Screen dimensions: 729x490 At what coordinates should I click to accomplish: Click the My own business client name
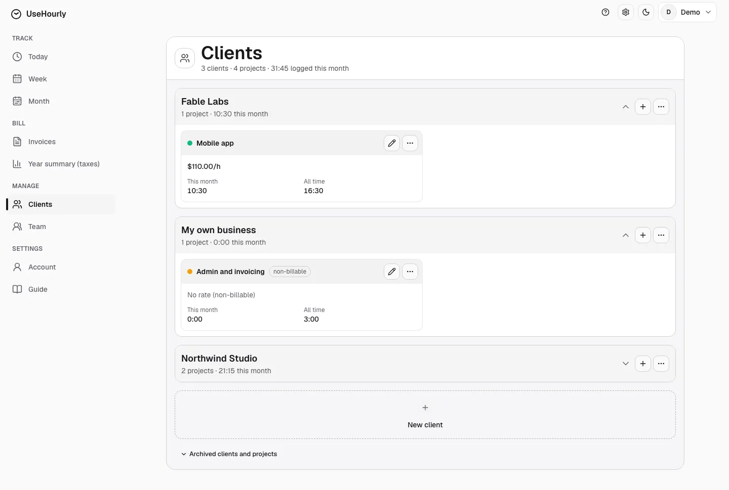(x=219, y=230)
